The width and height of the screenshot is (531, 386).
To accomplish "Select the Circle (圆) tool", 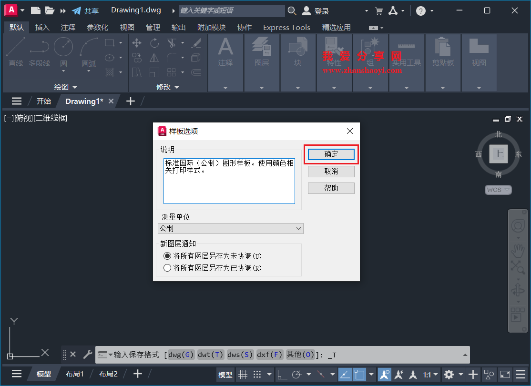I will (x=63, y=51).
